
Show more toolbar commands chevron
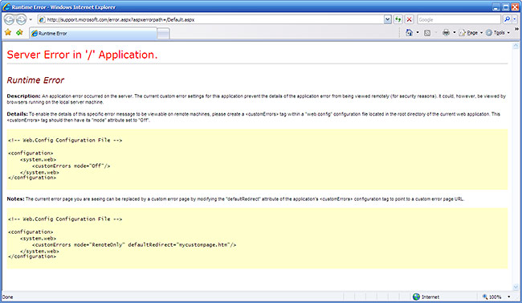click(516, 29)
